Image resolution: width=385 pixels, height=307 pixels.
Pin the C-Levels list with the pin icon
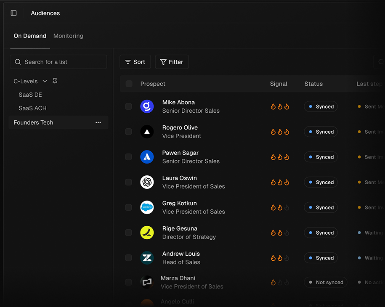click(x=55, y=81)
